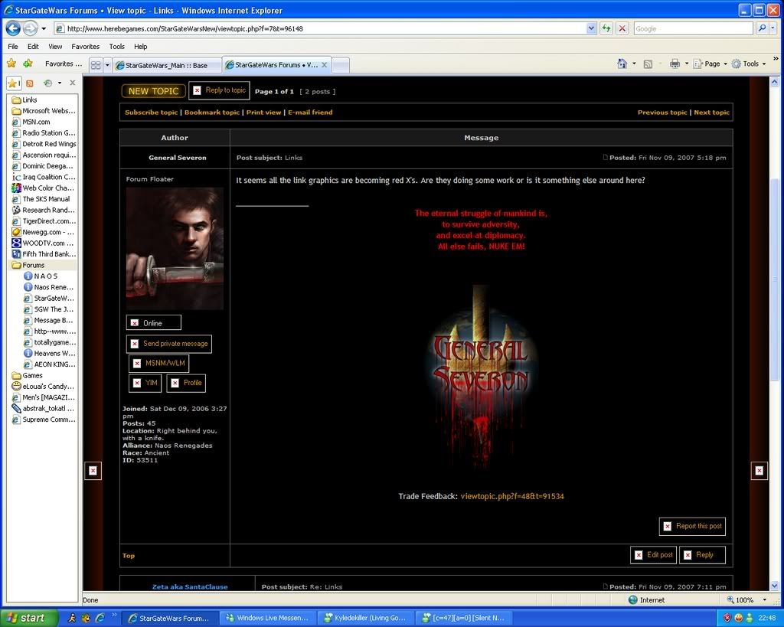Click the Google search input field
The width and height of the screenshot is (784, 627).
tap(692, 28)
